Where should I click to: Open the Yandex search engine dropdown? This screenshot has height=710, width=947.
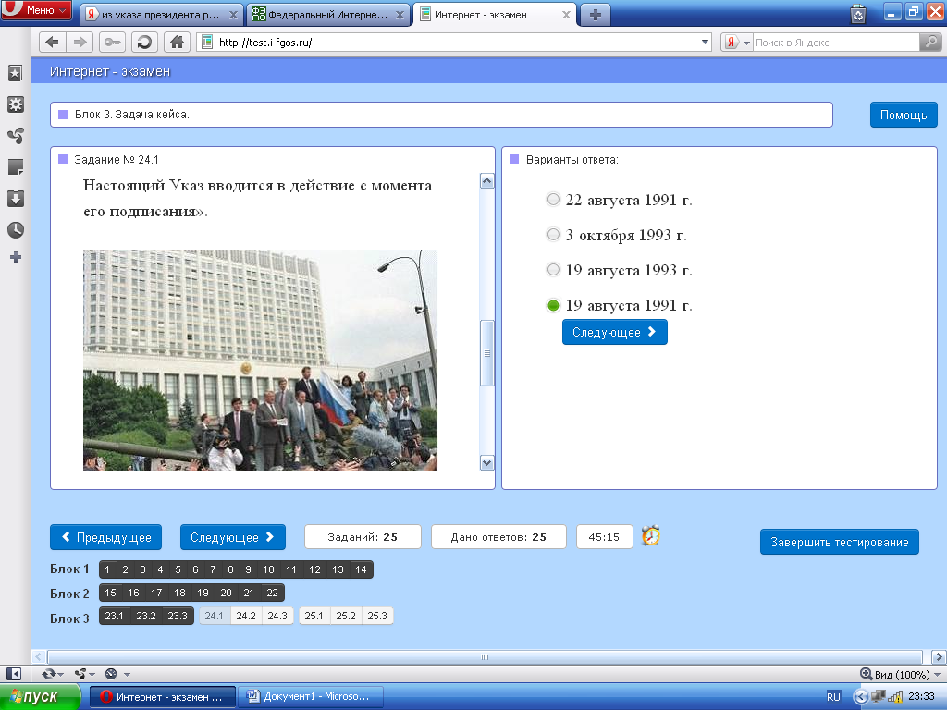tap(737, 43)
